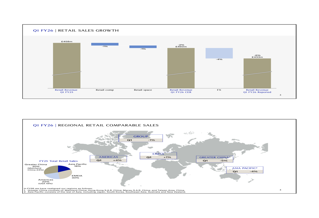The width and height of the screenshot is (319, 218).
Task: Select the GROUP Q1 -1% box
Action: 141,138
